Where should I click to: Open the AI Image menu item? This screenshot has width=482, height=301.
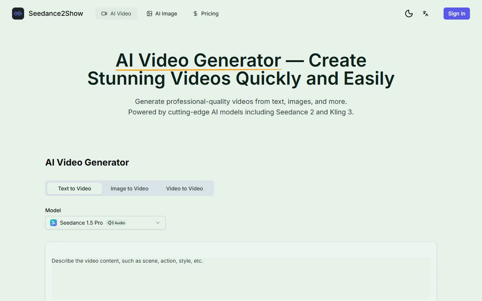pos(162,14)
